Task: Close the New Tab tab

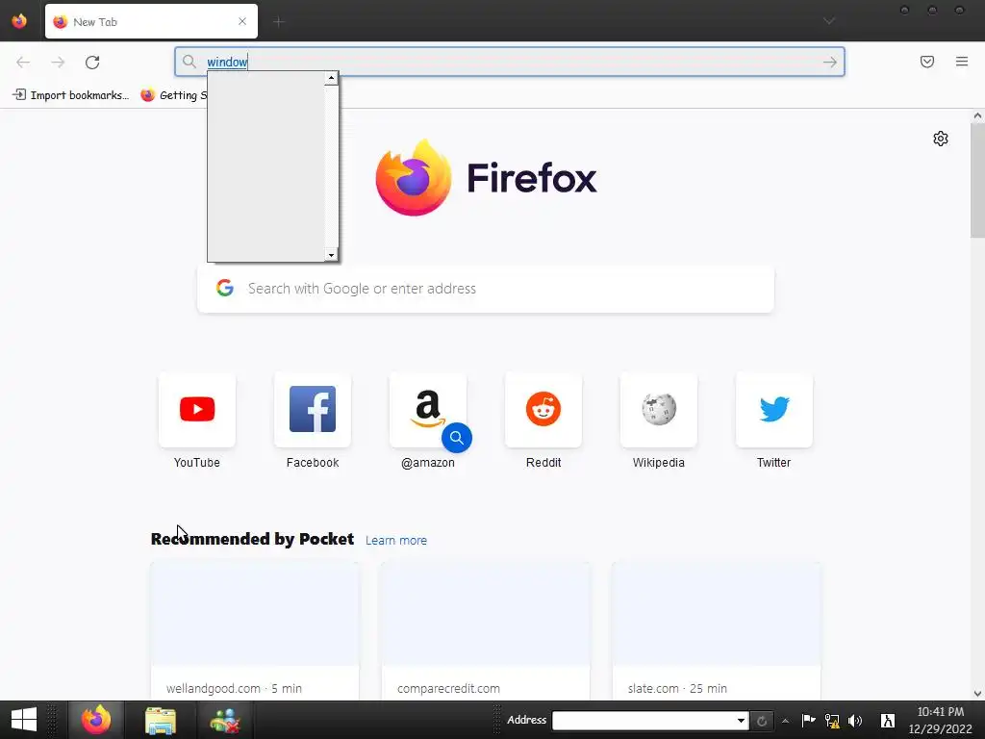Action: pyautogui.click(x=241, y=21)
